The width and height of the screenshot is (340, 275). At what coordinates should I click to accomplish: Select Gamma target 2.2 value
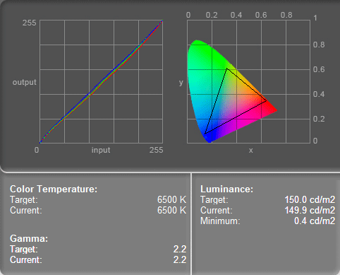click(180, 249)
